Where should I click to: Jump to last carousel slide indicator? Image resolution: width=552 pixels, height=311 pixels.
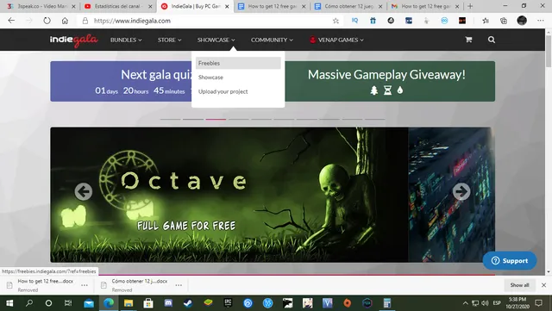(x=374, y=119)
